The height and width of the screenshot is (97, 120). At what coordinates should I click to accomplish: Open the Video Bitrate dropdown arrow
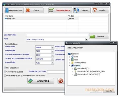pos(52,51)
